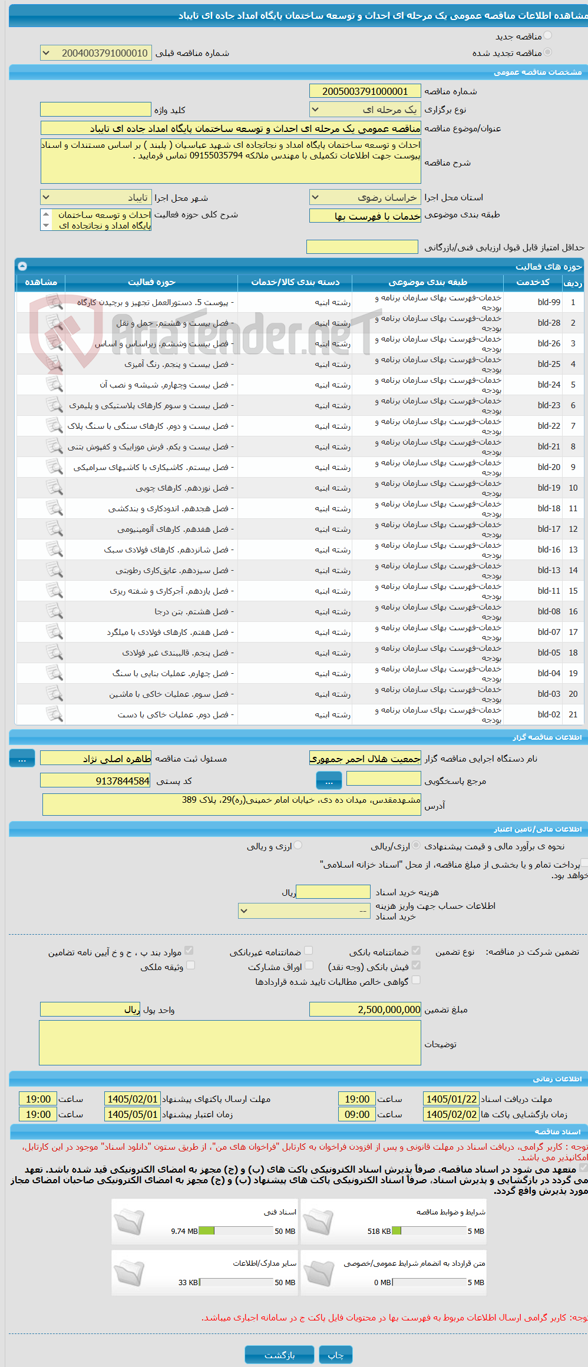Open view icon for row bld-19
Viewport: 588px width, 1367px height.
coord(54,488)
